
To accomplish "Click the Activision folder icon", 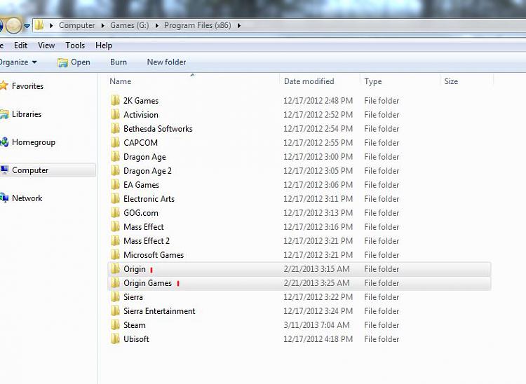I will click(115, 115).
